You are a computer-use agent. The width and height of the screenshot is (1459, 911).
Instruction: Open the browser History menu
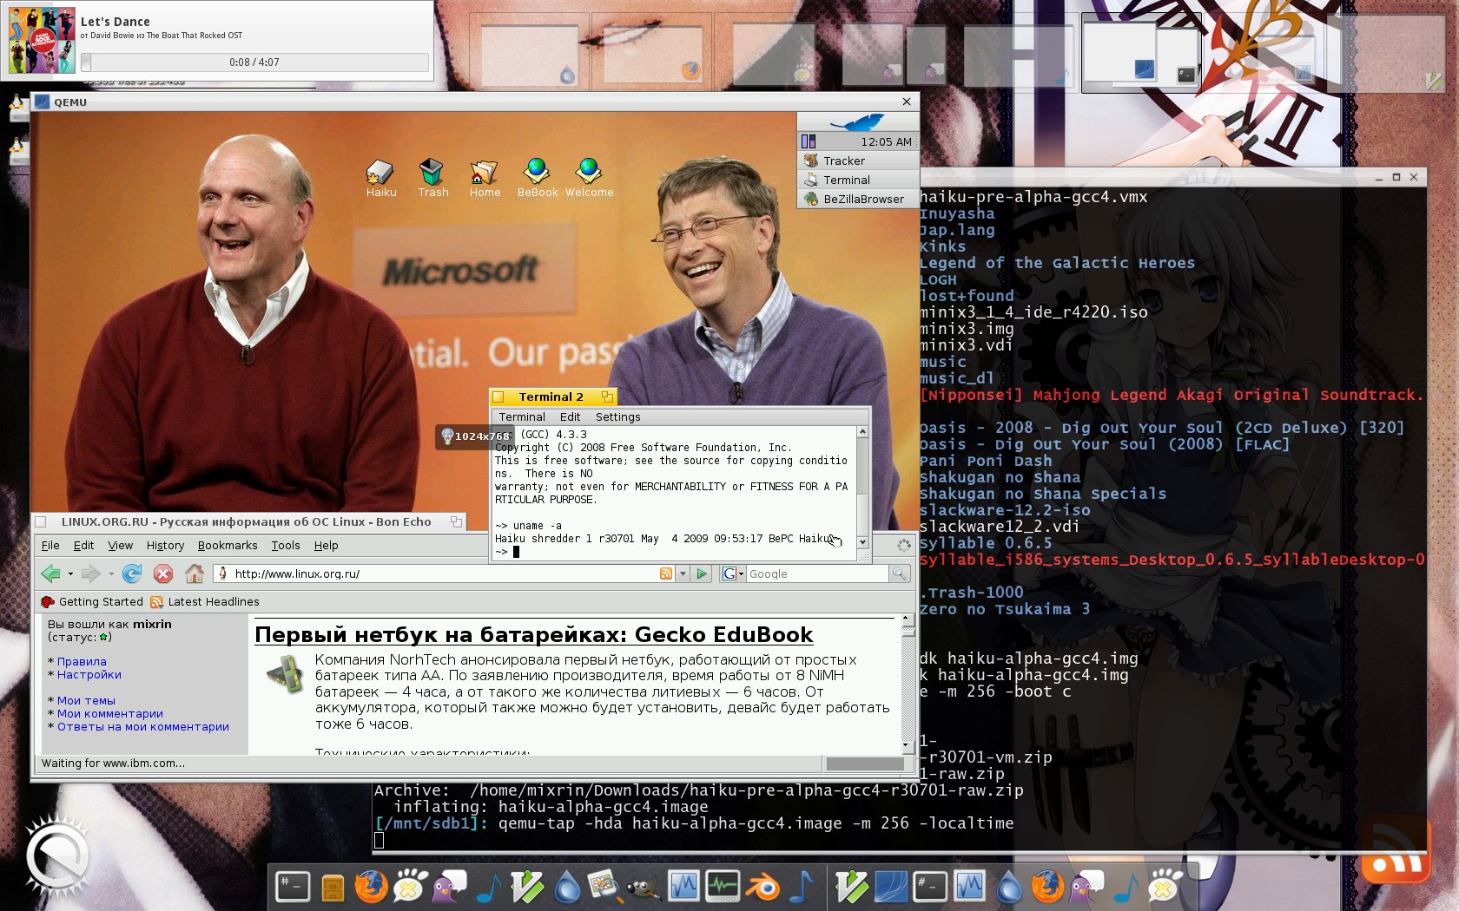[165, 546]
